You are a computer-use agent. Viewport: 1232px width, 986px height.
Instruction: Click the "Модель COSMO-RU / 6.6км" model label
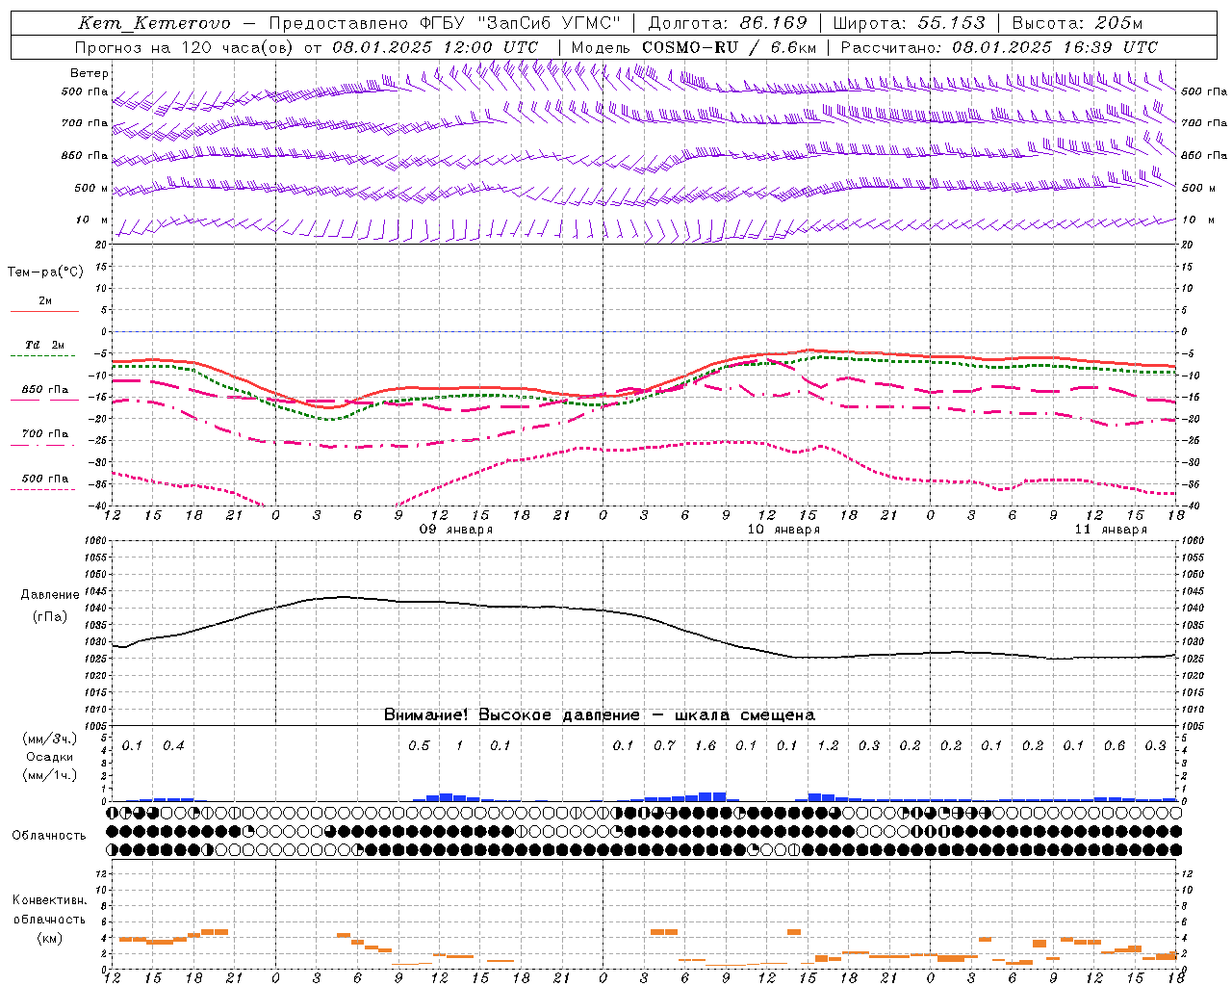tap(693, 47)
